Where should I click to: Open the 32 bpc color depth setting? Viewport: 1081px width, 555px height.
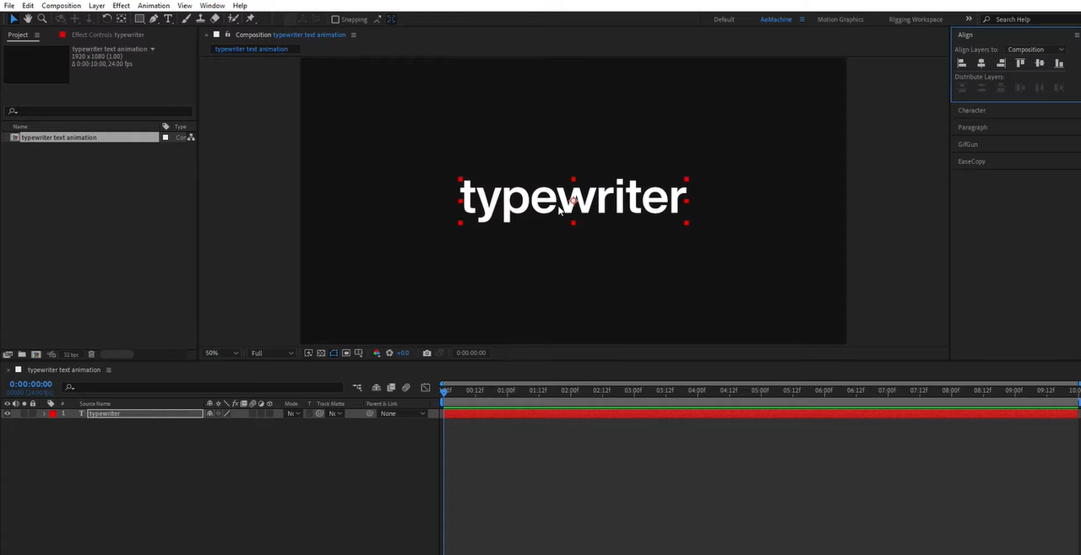click(71, 354)
